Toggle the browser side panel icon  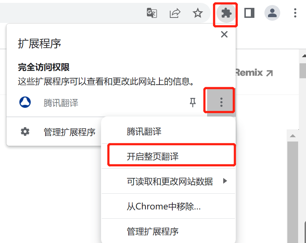pyautogui.click(x=249, y=13)
